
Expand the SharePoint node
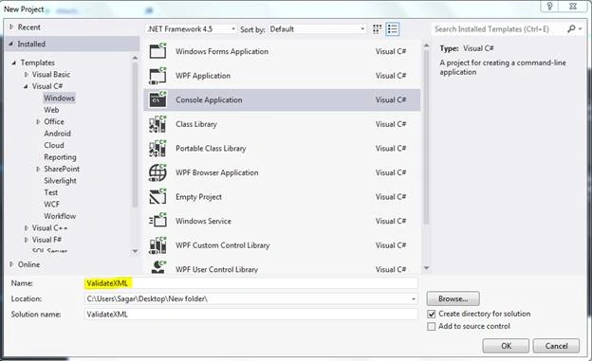[x=38, y=169]
